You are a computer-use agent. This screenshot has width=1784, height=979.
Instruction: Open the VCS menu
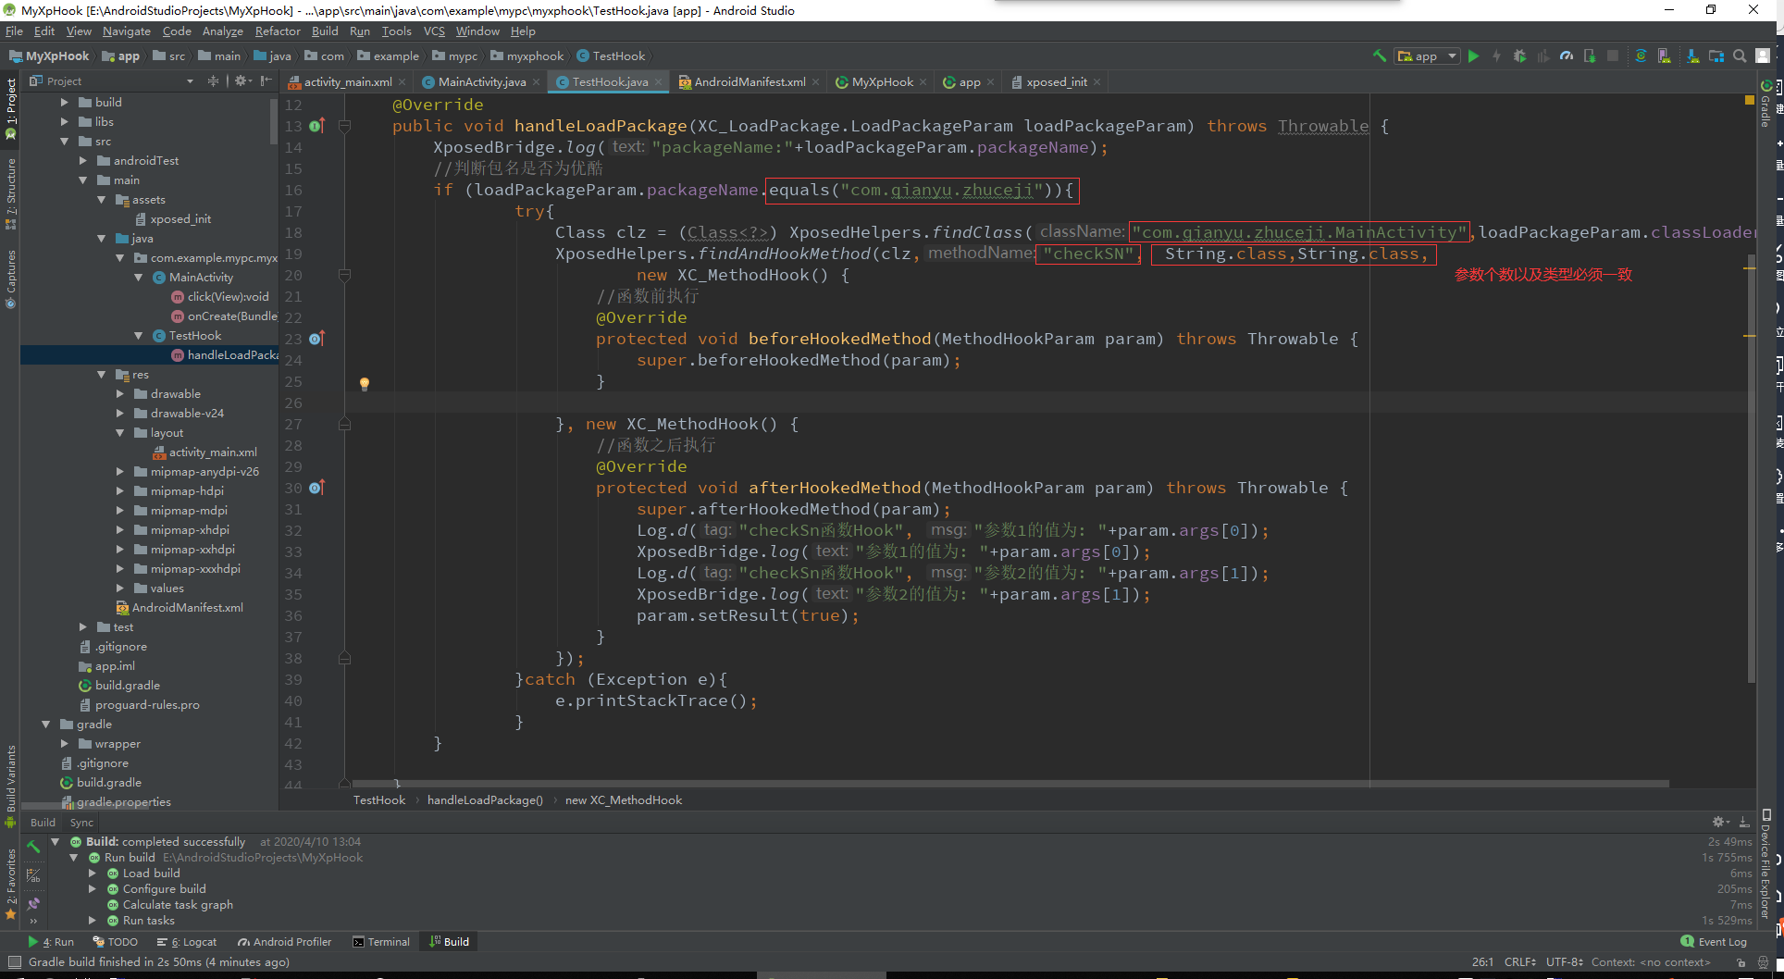pyautogui.click(x=434, y=31)
